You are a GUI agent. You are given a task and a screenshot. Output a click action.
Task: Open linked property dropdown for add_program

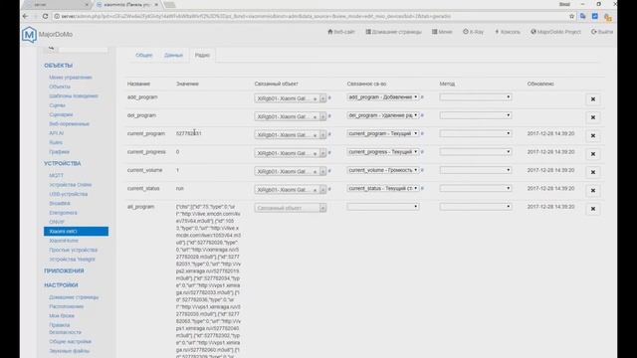click(382, 97)
